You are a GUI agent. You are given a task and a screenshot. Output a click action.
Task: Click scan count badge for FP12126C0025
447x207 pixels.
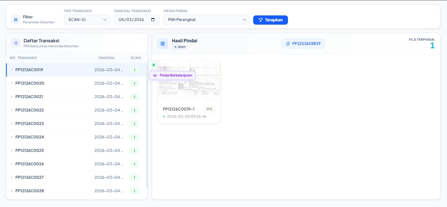[134, 151]
